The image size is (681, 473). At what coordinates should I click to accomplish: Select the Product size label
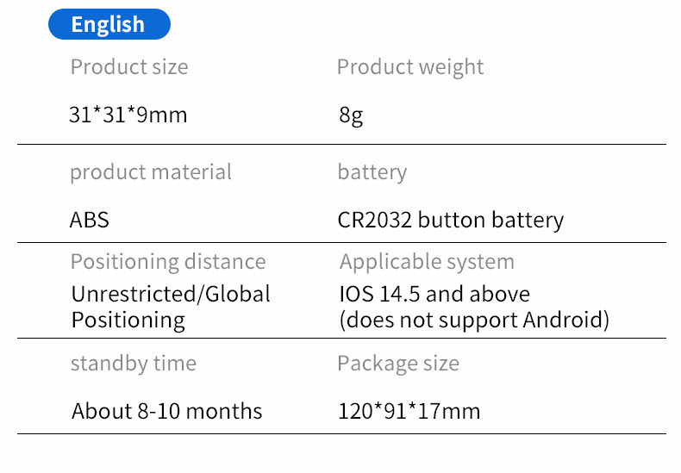pos(128,67)
